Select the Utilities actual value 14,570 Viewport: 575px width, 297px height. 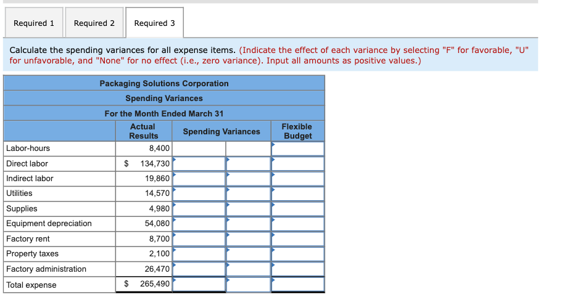tap(157, 193)
